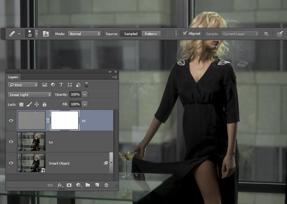Set source to Sampled

130,33
